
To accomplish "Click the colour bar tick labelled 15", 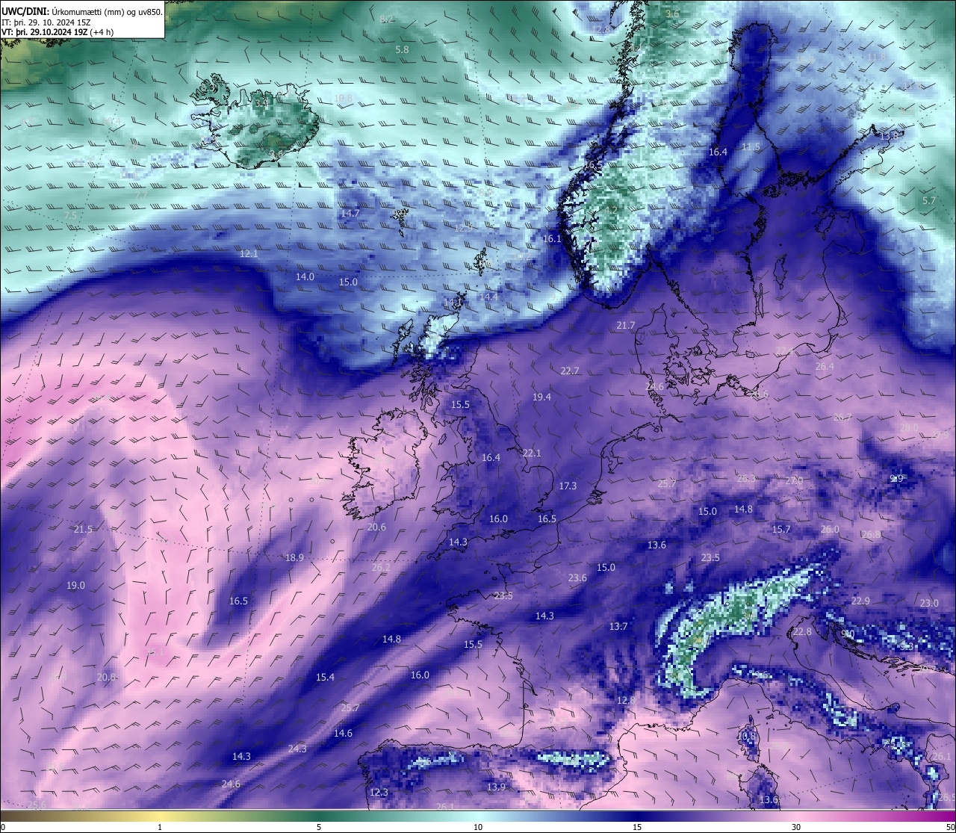I will click(637, 827).
